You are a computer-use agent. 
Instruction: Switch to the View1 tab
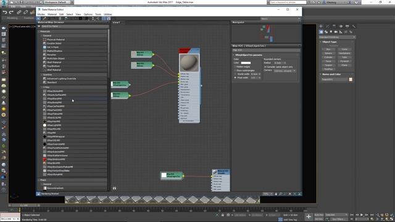point(117,22)
